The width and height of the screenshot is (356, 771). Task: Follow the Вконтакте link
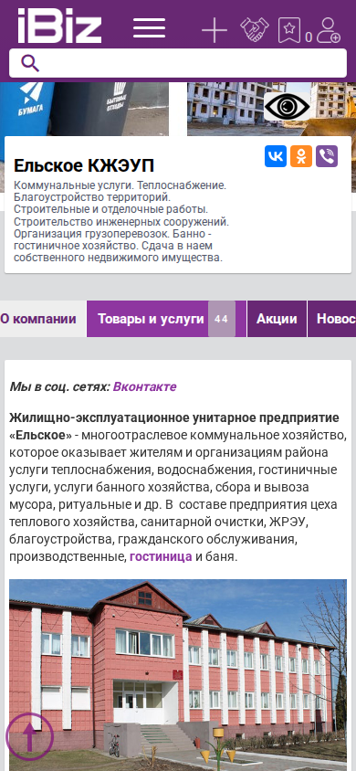144,387
